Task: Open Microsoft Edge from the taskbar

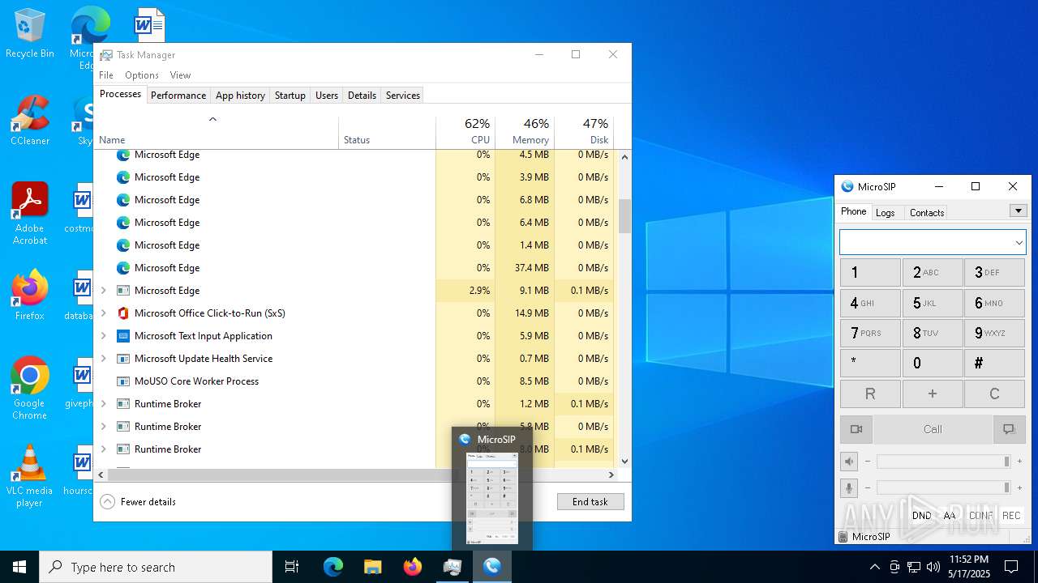Action: [x=333, y=567]
